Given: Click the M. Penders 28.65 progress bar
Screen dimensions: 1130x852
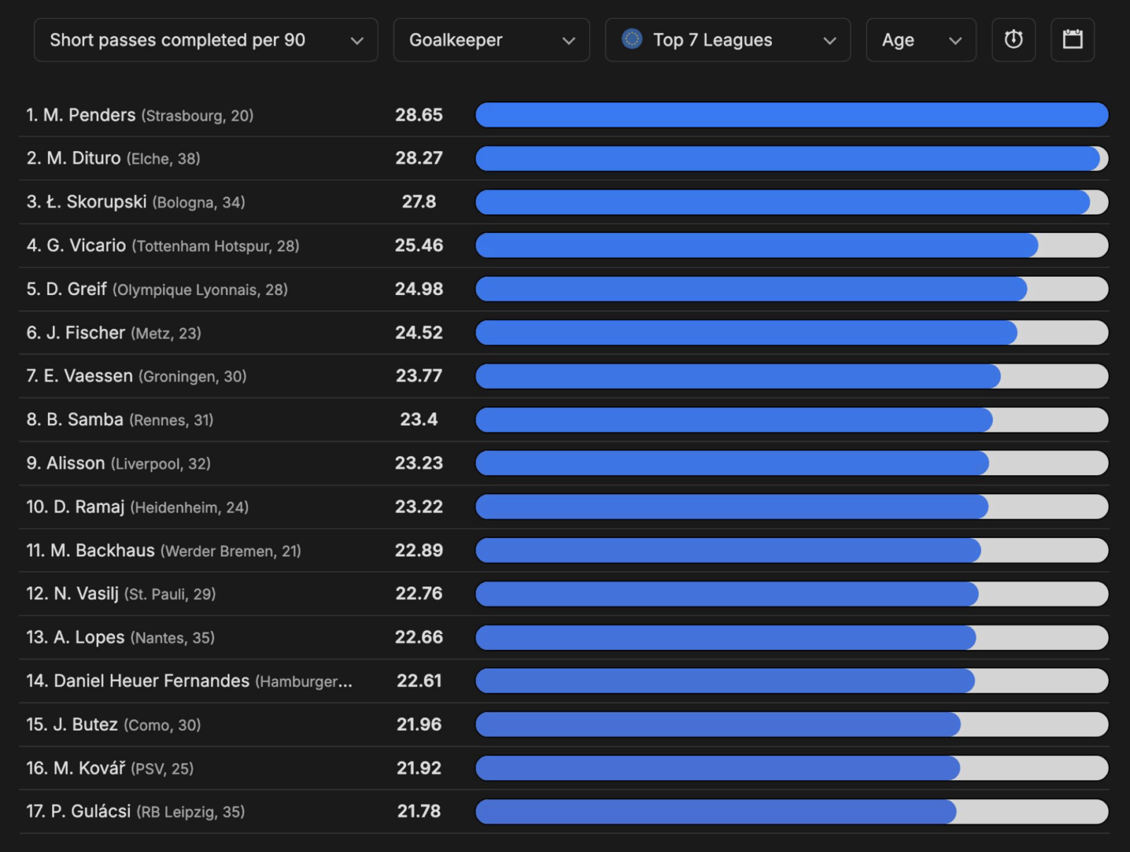Looking at the screenshot, I should pyautogui.click(x=791, y=115).
